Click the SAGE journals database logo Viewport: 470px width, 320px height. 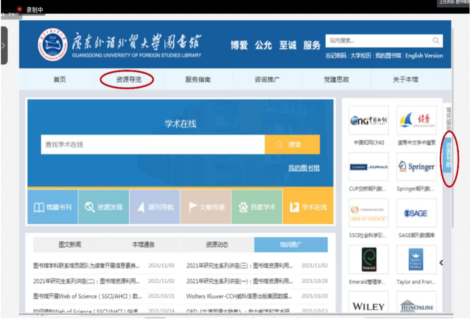[416, 213]
